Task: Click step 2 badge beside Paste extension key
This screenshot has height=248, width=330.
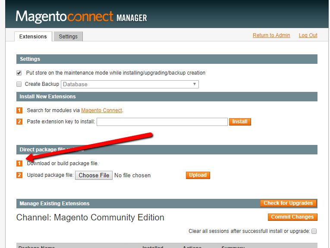Action: point(19,122)
